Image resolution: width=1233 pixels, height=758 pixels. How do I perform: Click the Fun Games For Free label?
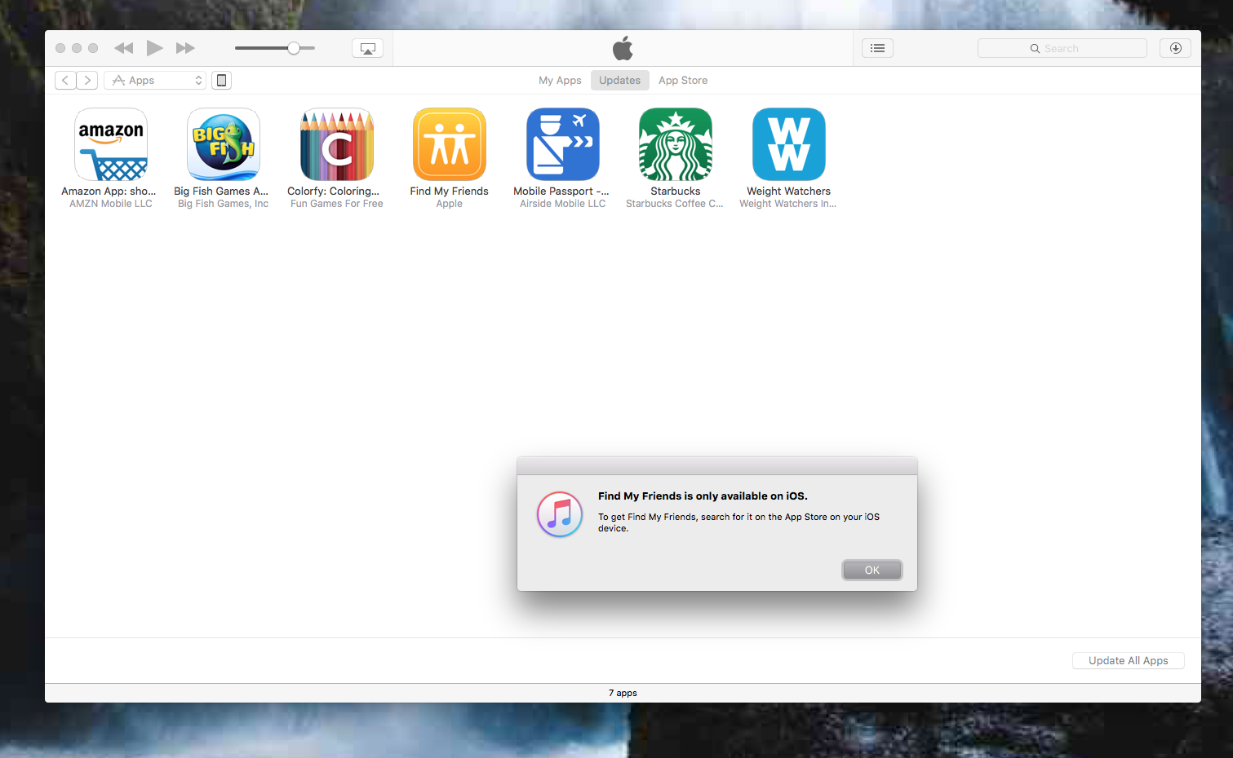click(337, 204)
